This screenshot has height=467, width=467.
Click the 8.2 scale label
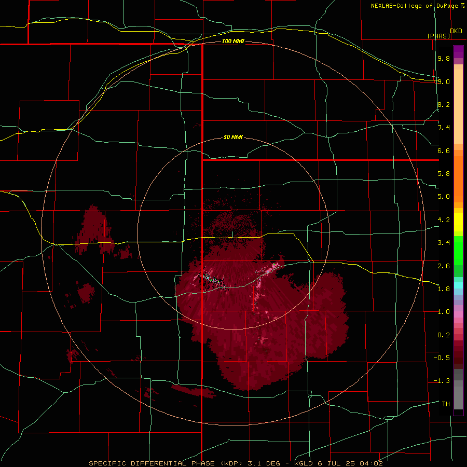[x=444, y=104]
